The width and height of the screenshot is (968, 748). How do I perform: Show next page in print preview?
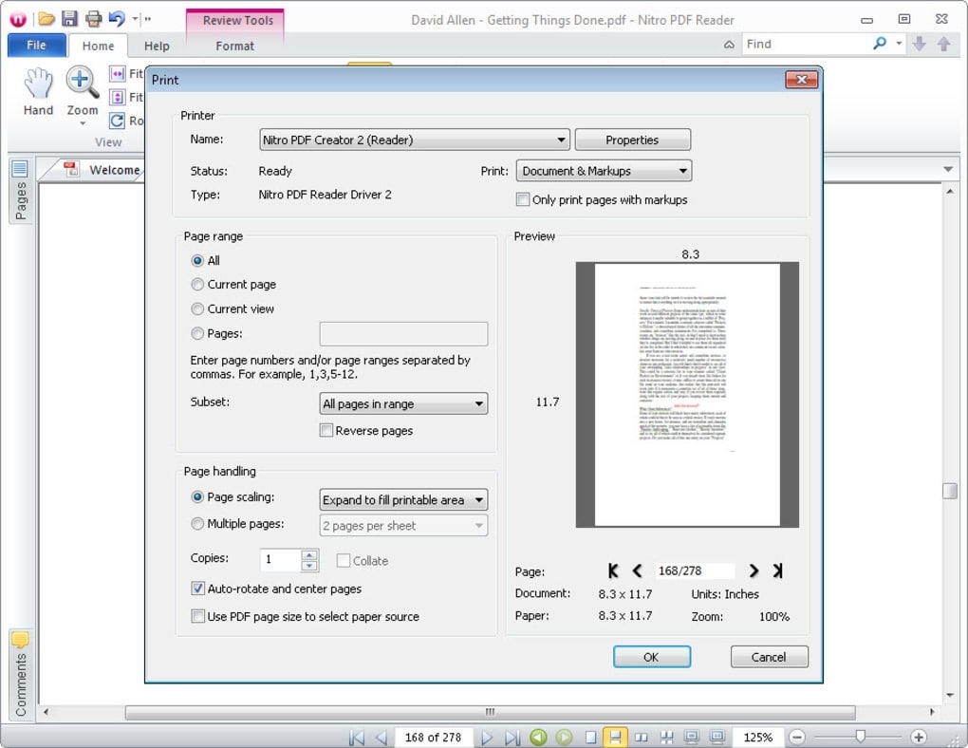(754, 570)
